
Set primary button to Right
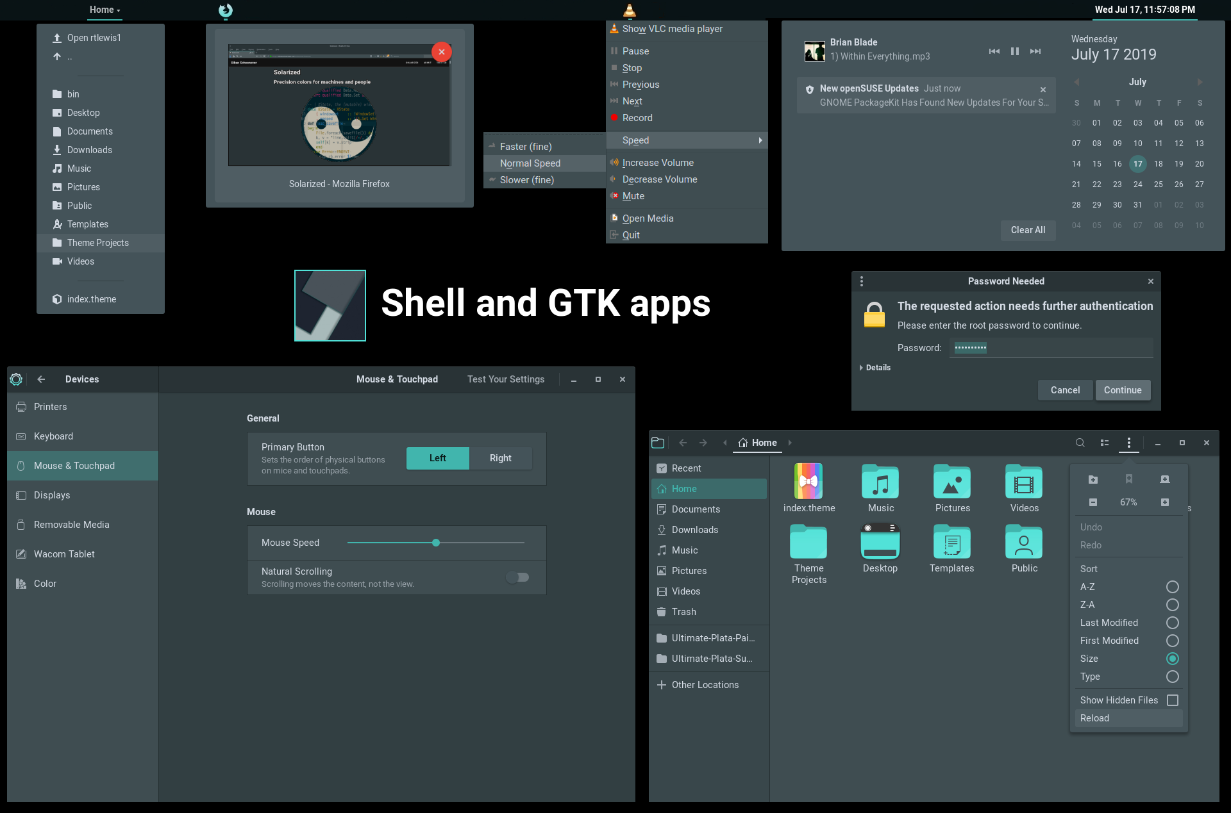pos(501,458)
